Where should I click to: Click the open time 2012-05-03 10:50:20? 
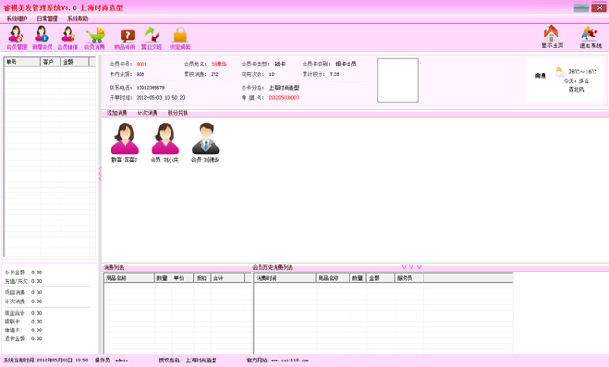point(160,98)
